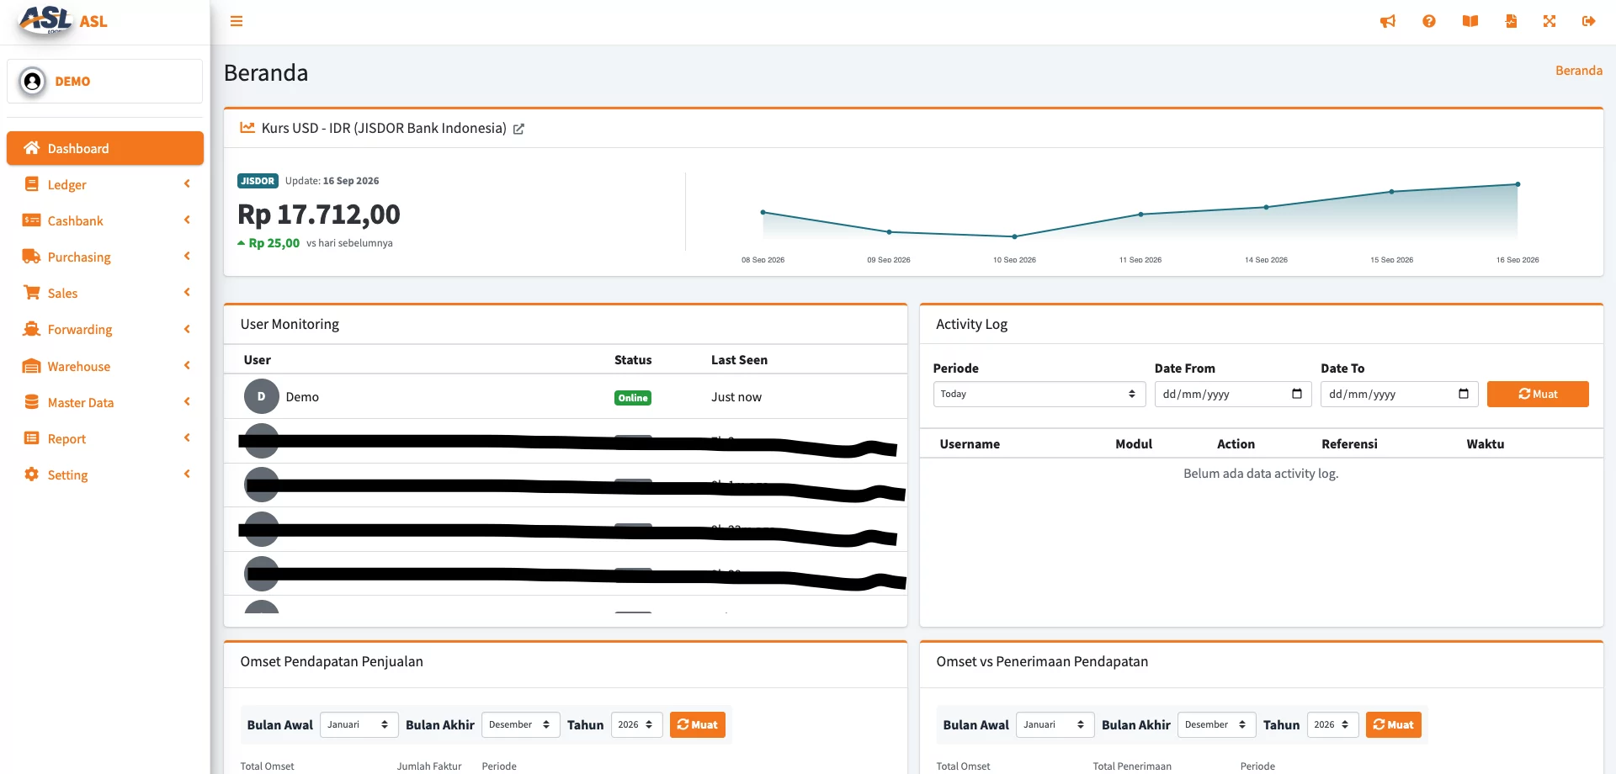This screenshot has height=774, width=1616.
Task: Open Tahun 2026 dropdown in Omset Pendapatan Penjualan
Action: point(637,724)
